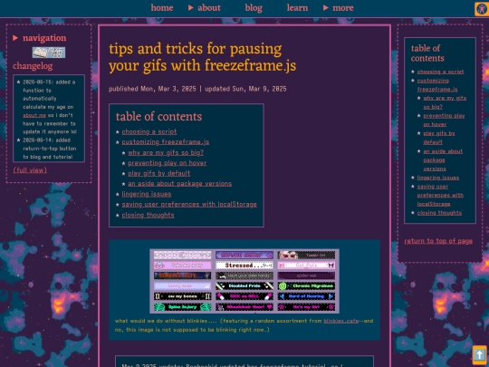Click saving user preferences in sidebar contents
Screen dimensions: 489x367
pos(440,195)
